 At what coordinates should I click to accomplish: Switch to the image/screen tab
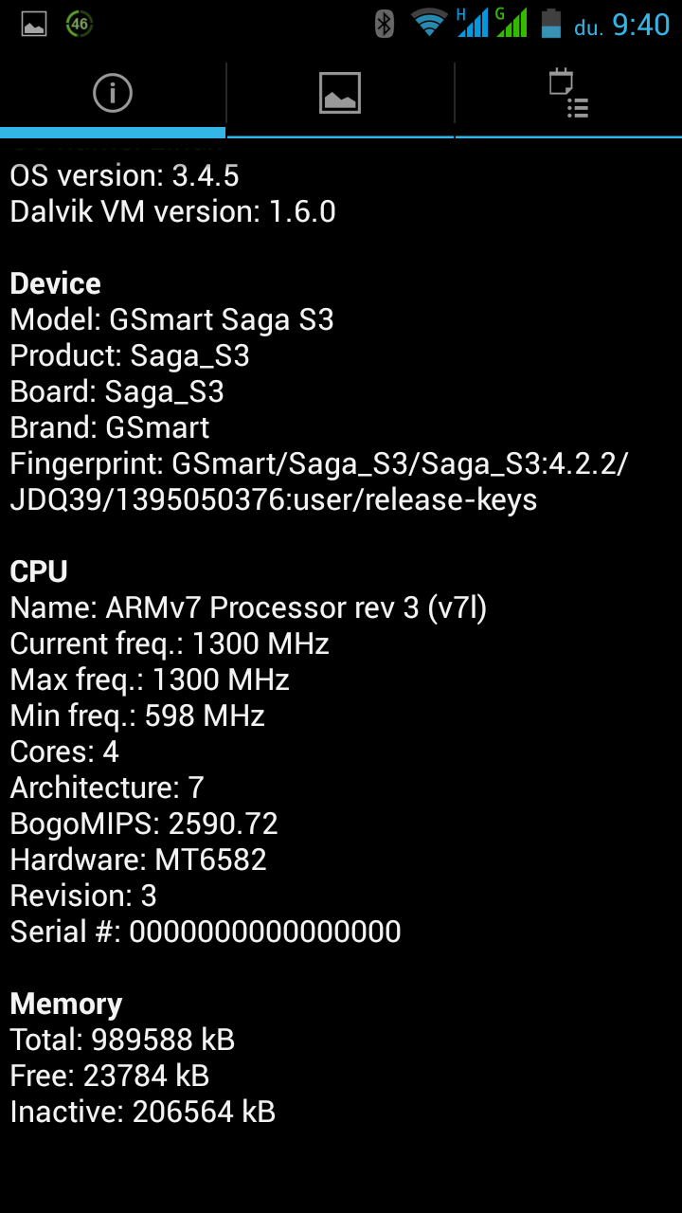[340, 93]
